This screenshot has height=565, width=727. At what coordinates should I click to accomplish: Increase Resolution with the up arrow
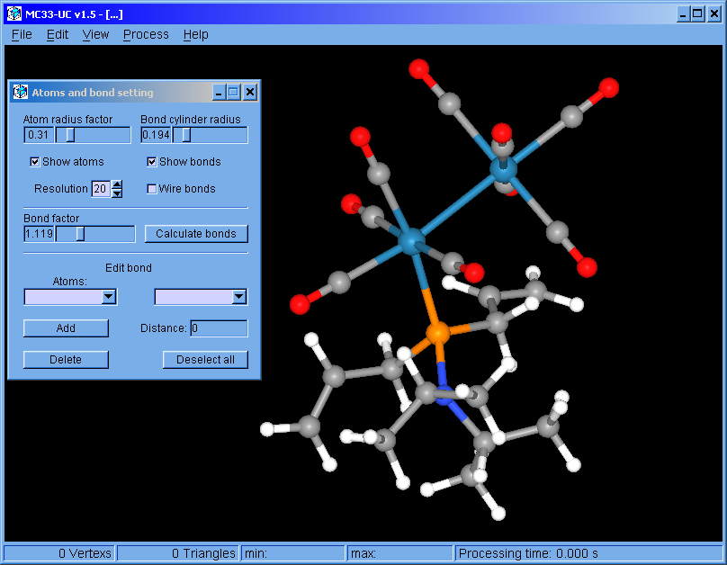(117, 185)
